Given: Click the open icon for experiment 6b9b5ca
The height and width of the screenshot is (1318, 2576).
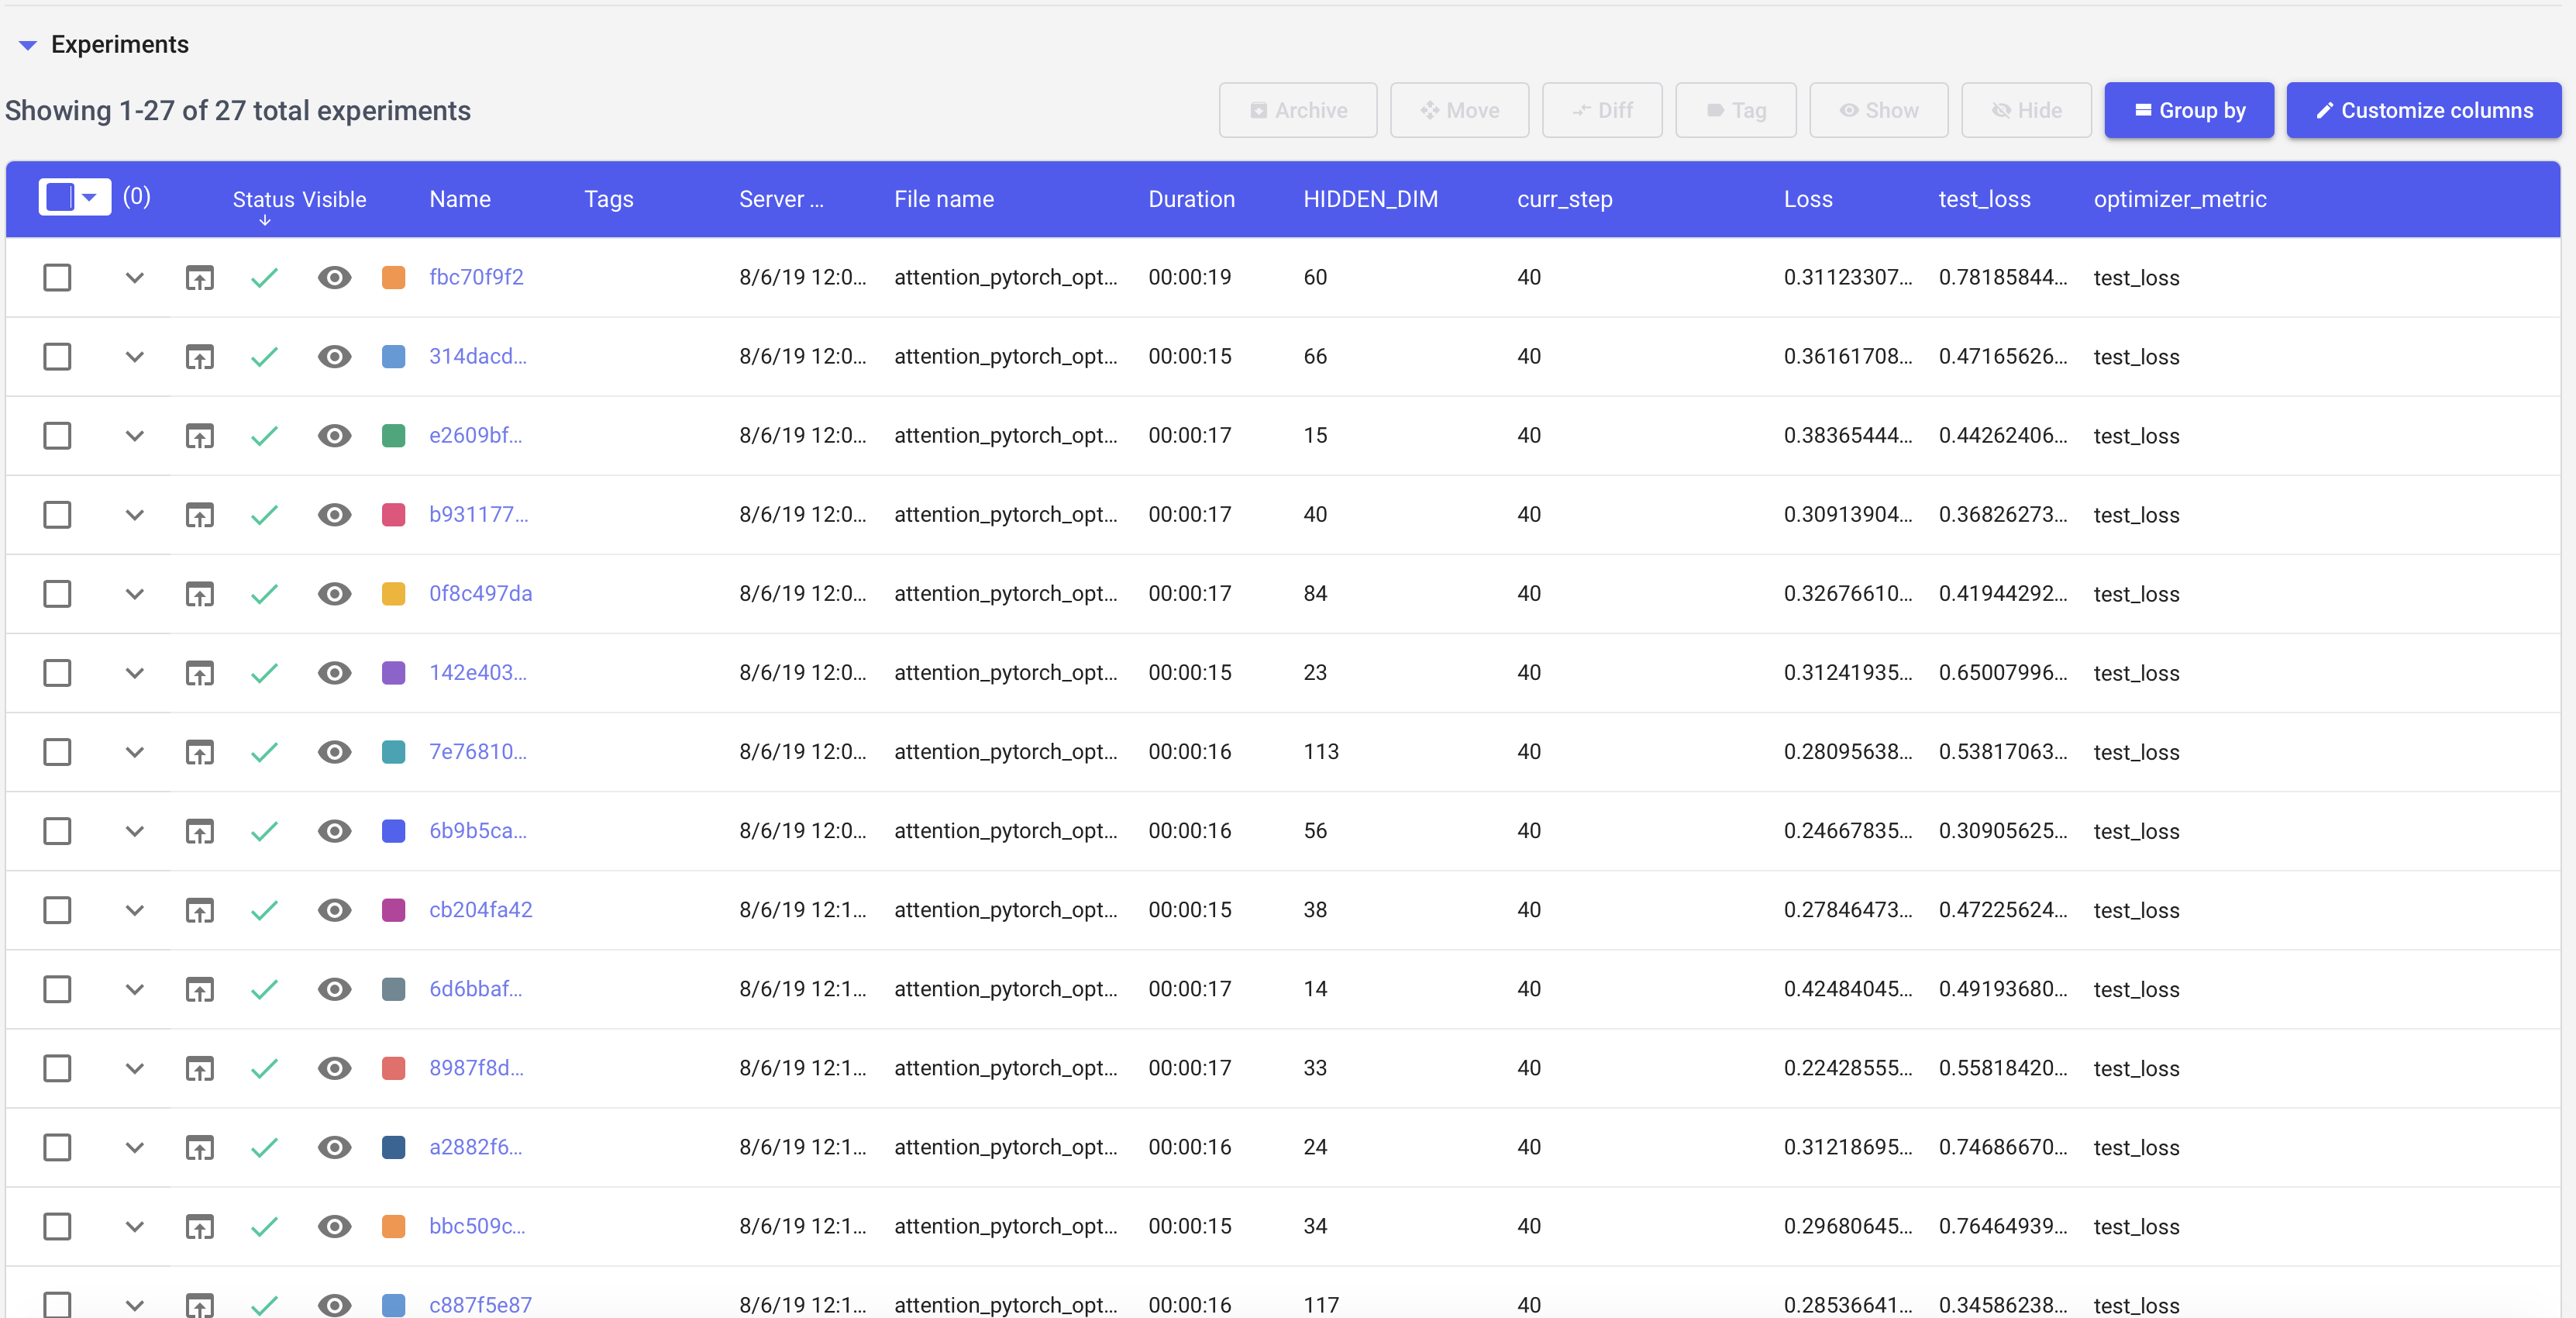Looking at the screenshot, I should 200,830.
